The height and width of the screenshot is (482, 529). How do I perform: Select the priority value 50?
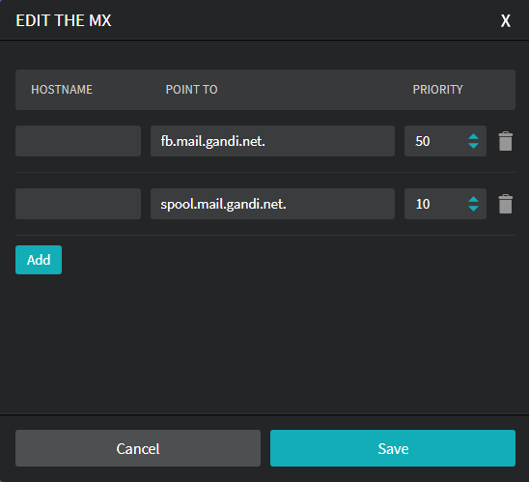pos(423,141)
